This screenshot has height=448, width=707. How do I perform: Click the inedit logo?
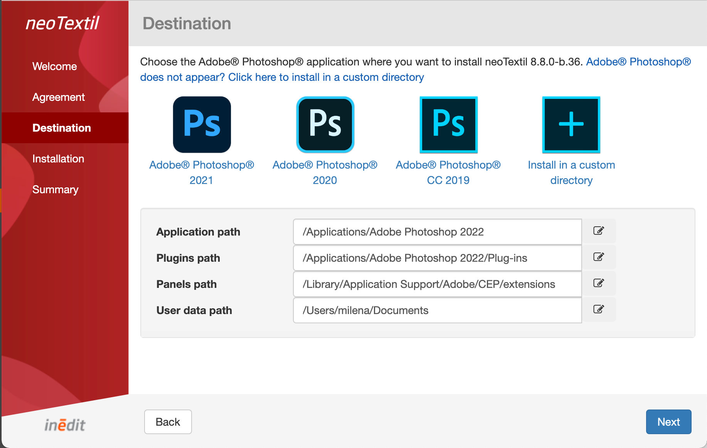tap(65, 425)
